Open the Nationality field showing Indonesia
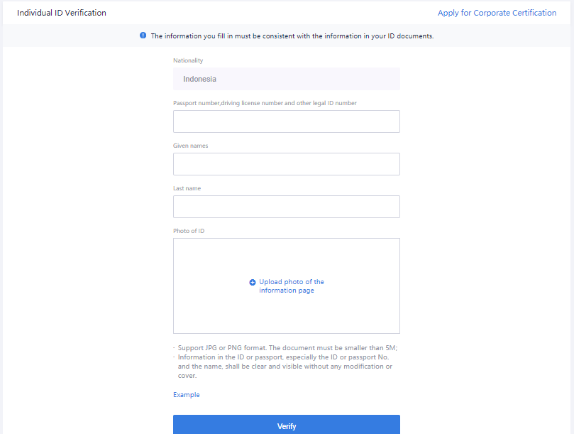Viewport: 574px width, 434px height. [x=287, y=79]
